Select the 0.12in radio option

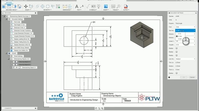click(x=177, y=36)
